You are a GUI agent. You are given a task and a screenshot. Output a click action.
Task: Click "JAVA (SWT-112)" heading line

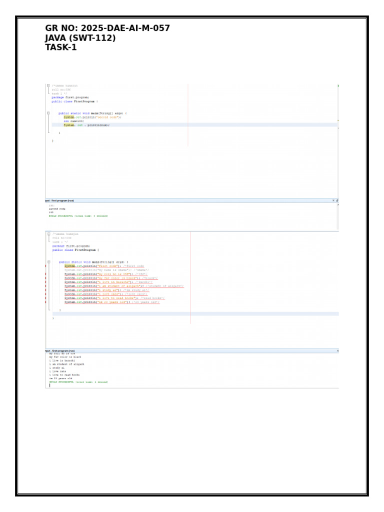80,38
